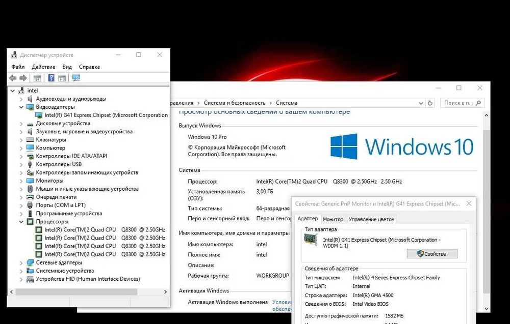The height and width of the screenshot is (324, 510).
Task: Click the Клавиатуры keyboard icon
Action: pos(30,139)
